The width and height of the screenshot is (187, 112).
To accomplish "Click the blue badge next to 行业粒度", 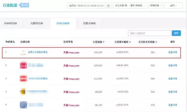I will (24, 5).
